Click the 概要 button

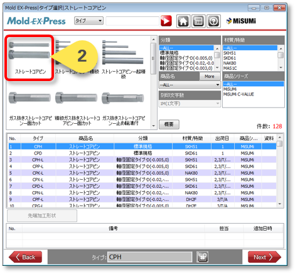click(169, 124)
